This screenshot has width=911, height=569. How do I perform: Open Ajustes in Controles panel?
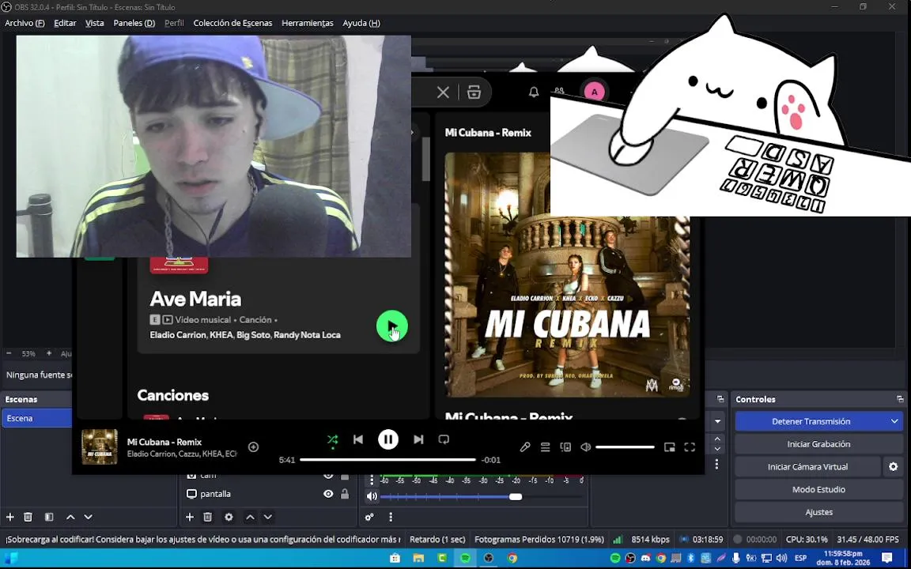818,512
